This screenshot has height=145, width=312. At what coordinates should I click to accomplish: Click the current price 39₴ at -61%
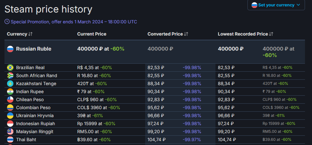tap(90, 116)
